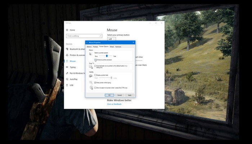Enable show pointer location with CTRL key
This screenshot has height=144, width=252.
(x=95, y=88)
